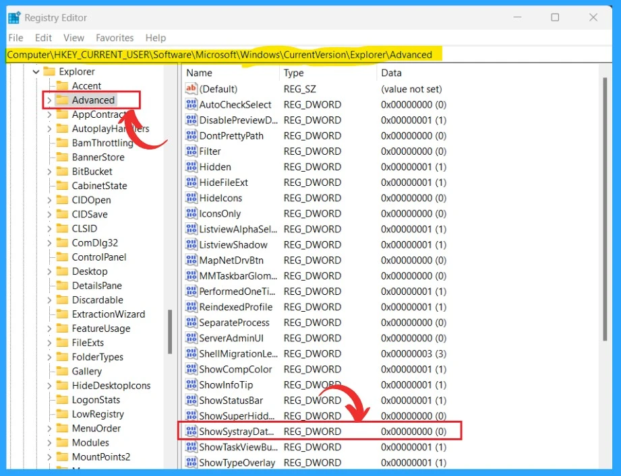Click the DWORD icon next to Hidden

[x=191, y=167]
